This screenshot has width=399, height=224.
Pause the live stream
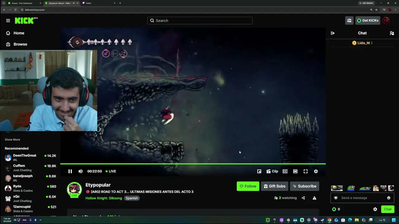(x=70, y=171)
